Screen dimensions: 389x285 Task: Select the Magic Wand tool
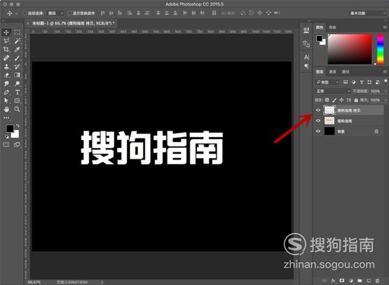(17, 41)
